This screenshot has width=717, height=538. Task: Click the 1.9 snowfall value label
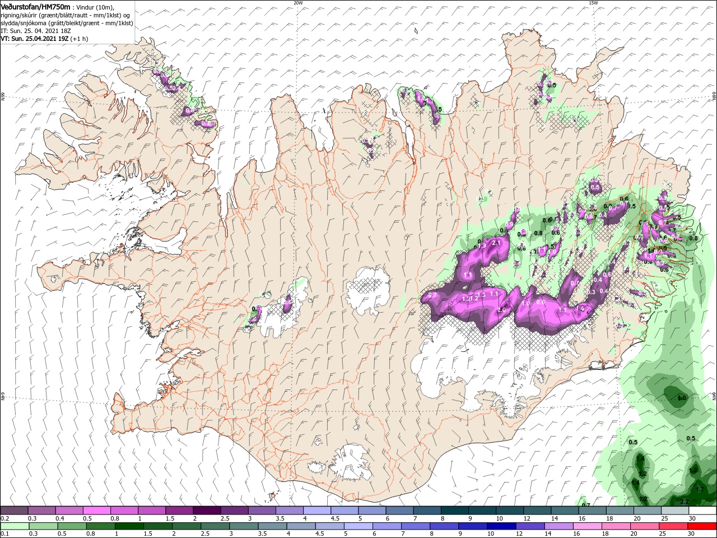coord(482,245)
